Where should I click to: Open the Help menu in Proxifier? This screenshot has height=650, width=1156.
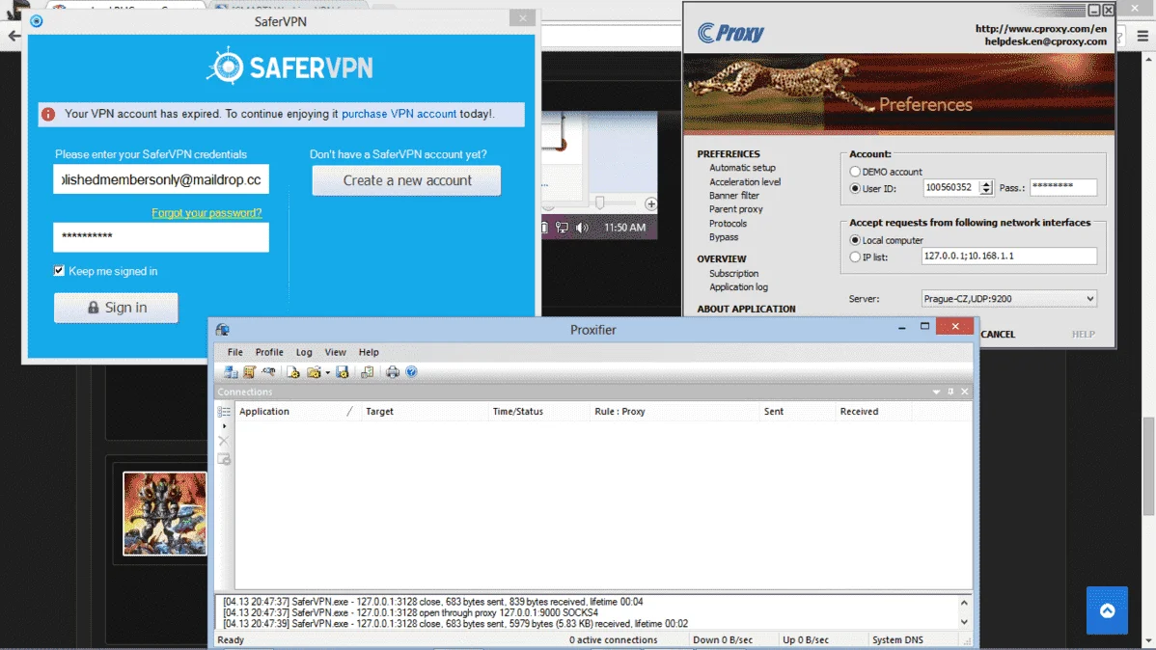[x=369, y=352]
